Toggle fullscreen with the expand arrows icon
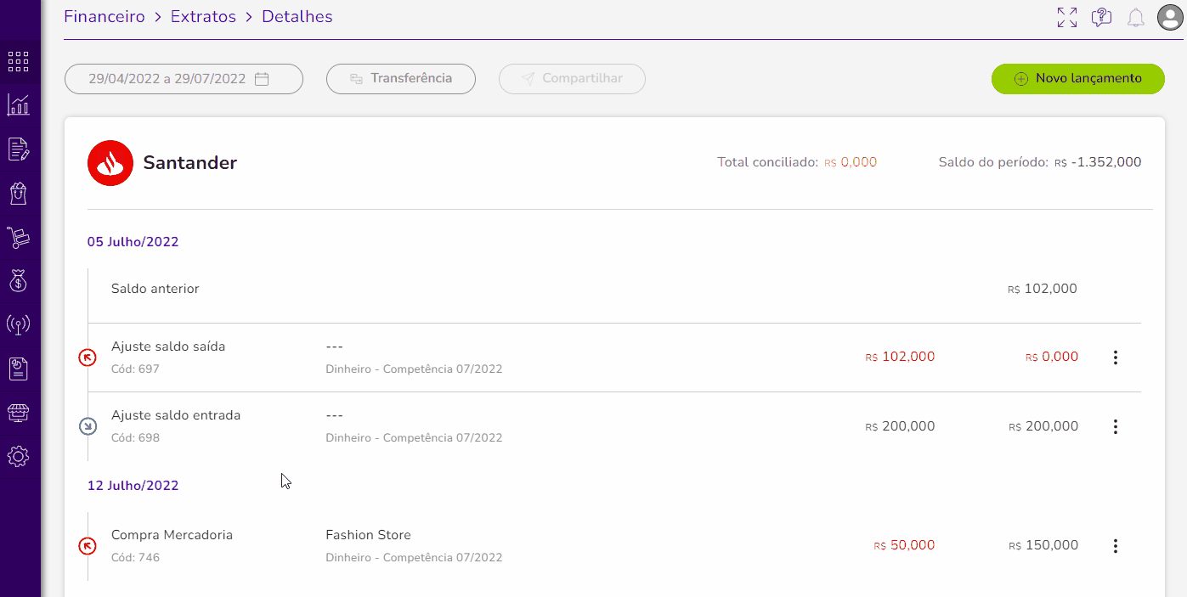Screen dimensions: 1187x597 click(x=1067, y=17)
